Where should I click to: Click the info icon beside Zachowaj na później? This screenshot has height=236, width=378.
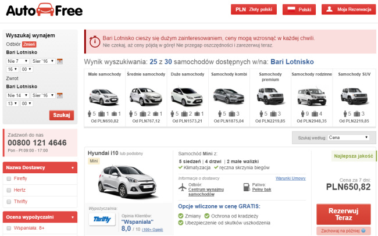363,231
